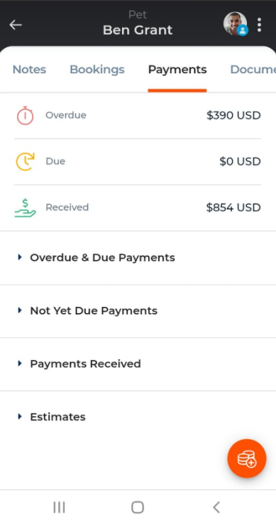Tap the back arrow in header

pos(16,25)
